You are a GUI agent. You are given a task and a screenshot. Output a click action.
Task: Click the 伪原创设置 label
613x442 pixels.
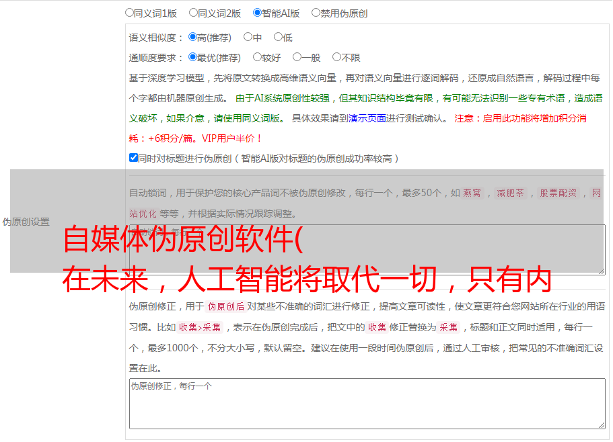[26, 222]
